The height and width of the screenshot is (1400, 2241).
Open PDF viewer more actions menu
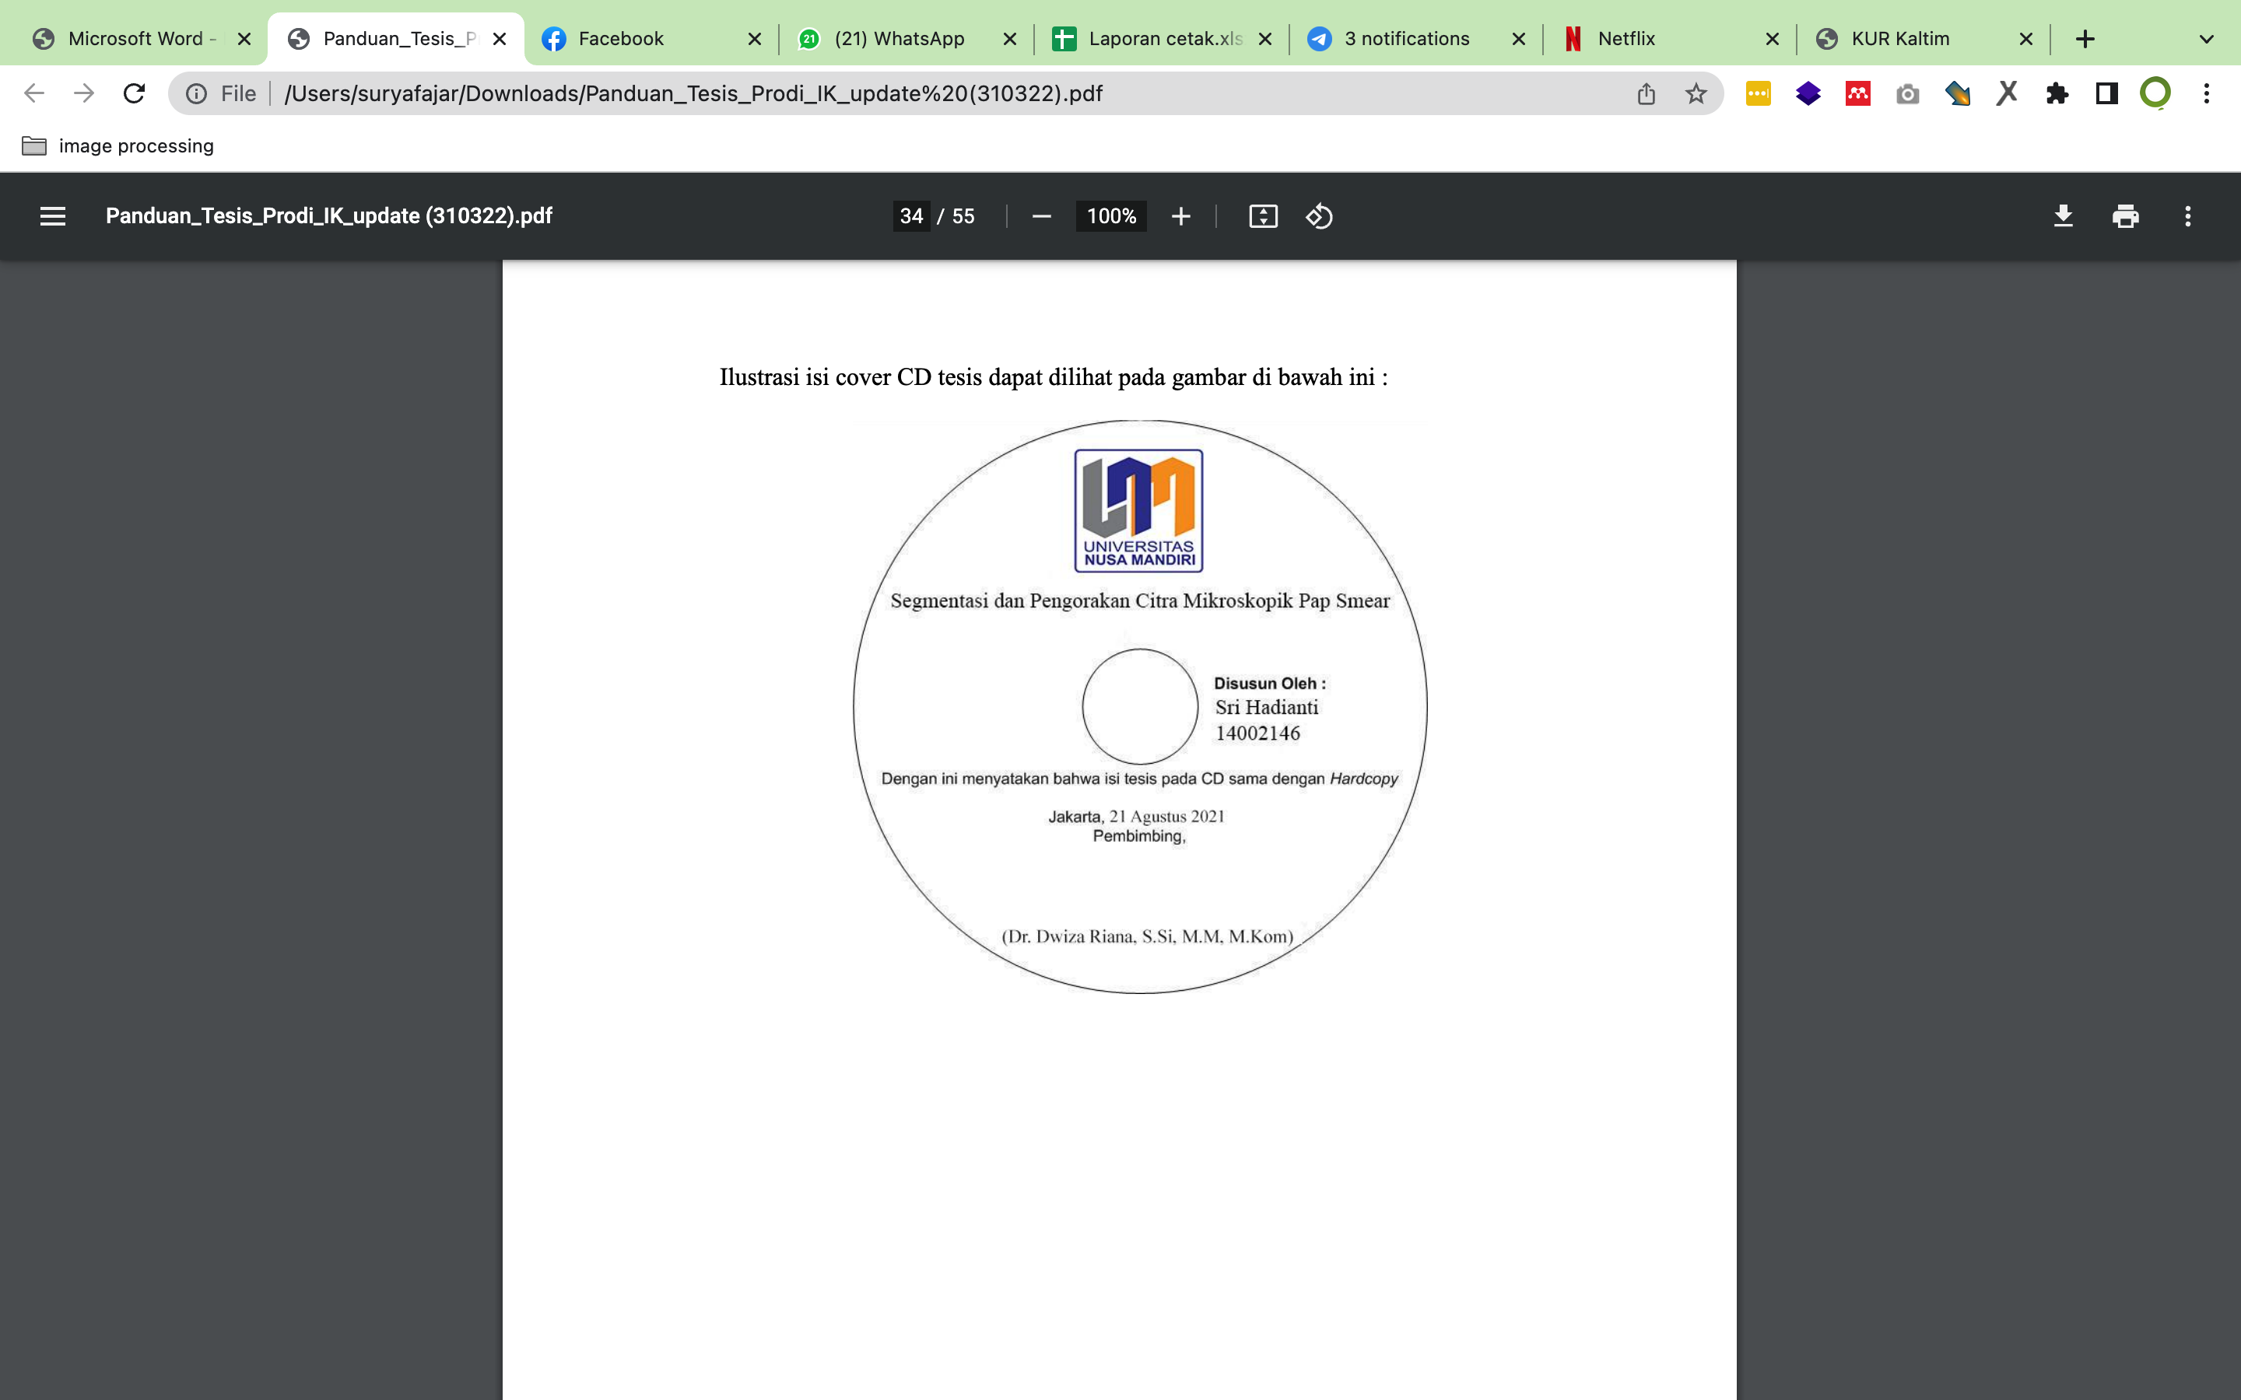coord(2187,215)
